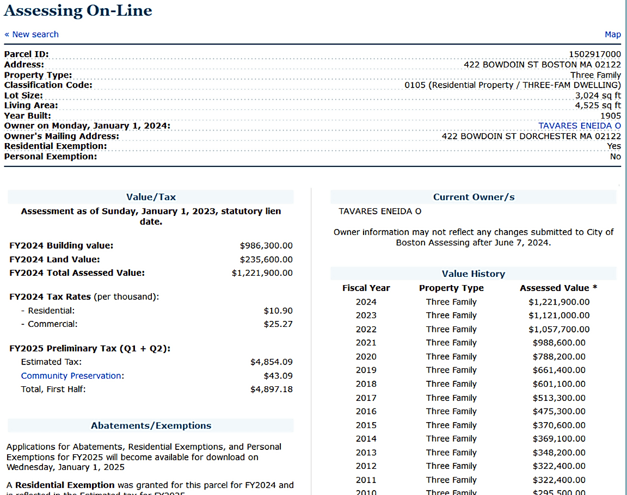Viewport: 627px width, 495px height.
Task: Click the Value/Tax section header
Action: 151,197
